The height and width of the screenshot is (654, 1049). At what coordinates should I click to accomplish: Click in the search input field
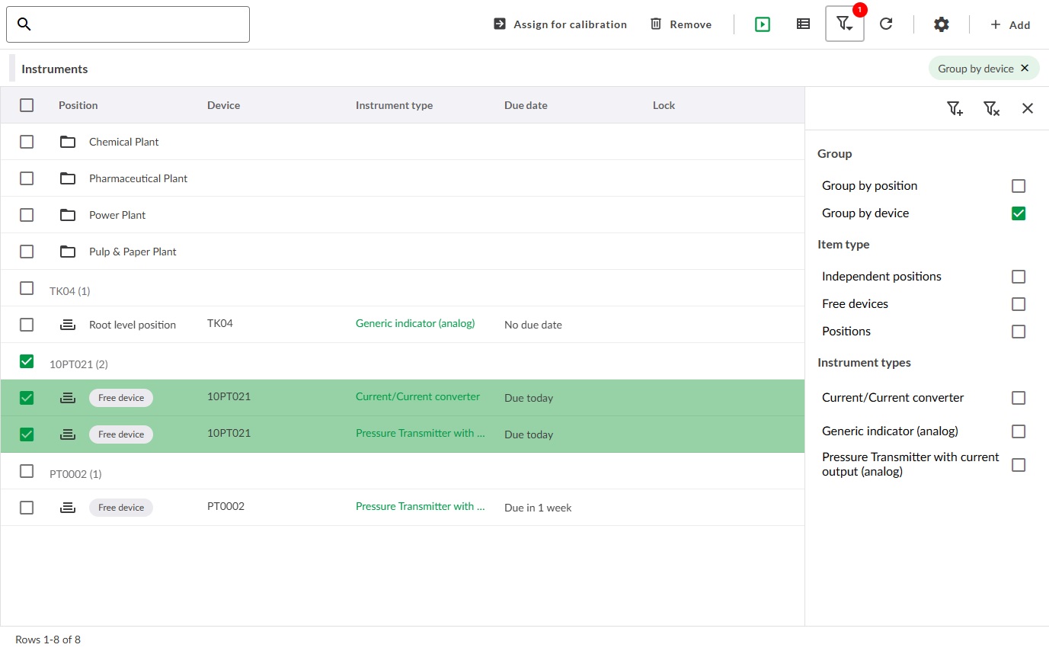(x=137, y=24)
